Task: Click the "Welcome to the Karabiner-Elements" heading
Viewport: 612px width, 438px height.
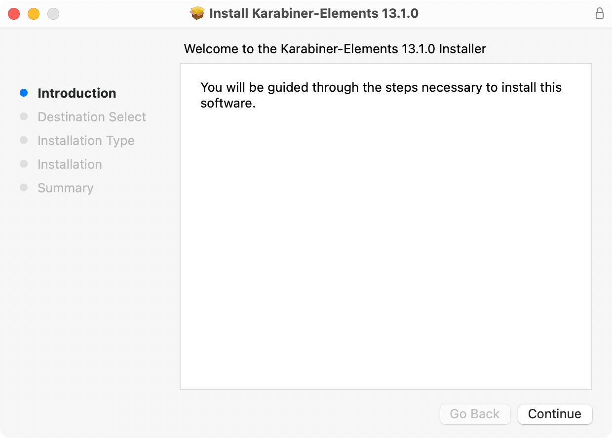Action: 335,49
